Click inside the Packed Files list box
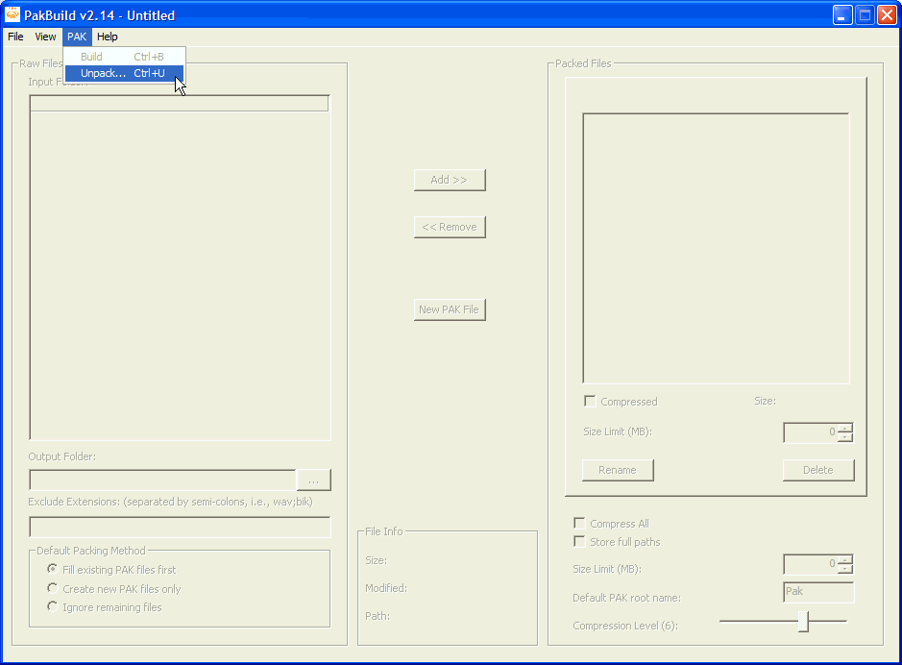Viewport: 902px width, 665px height. [x=717, y=249]
